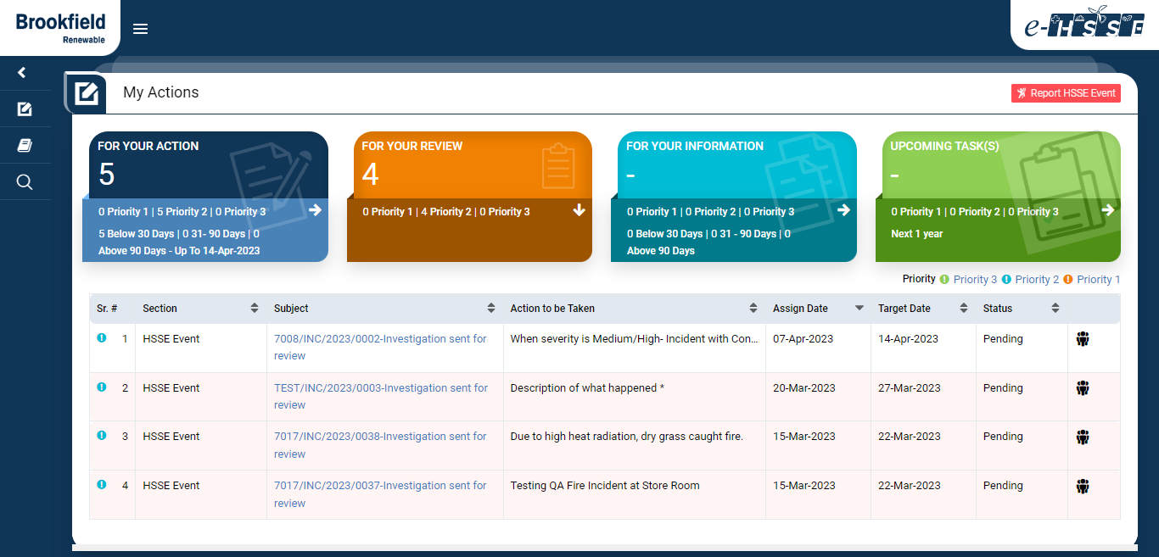Click 'When severity is Medium/High' action text
Screen dimensions: 1159x557
[x=634, y=338]
